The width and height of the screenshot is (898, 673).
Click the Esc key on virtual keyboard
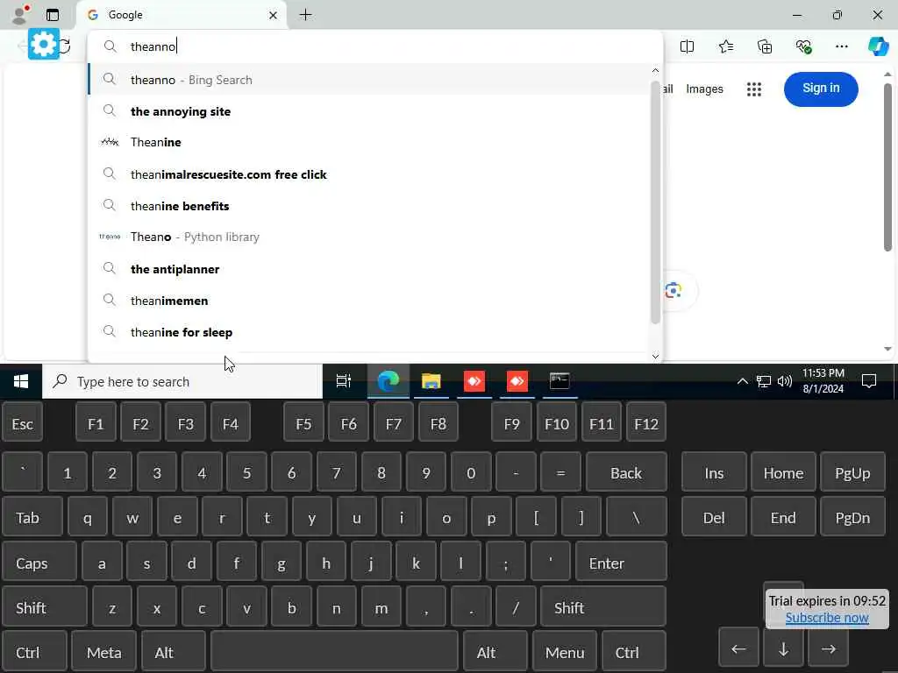[x=22, y=423]
